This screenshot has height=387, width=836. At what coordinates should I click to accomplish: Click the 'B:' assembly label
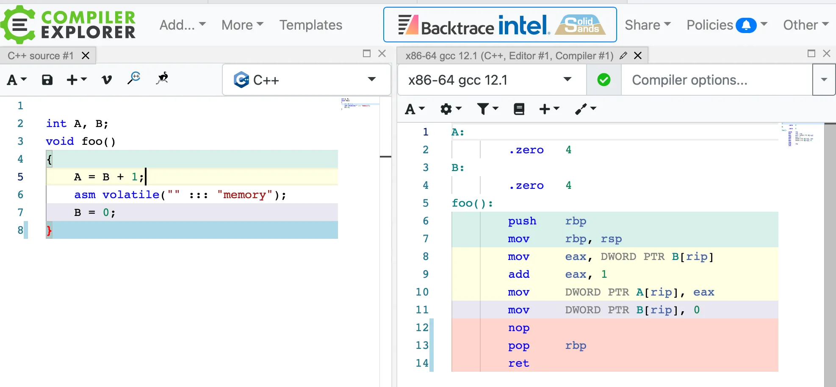[x=458, y=168]
